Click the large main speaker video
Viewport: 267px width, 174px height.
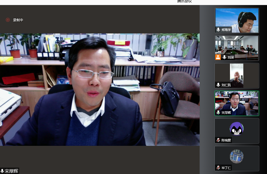pyautogui.click(x=100, y=89)
